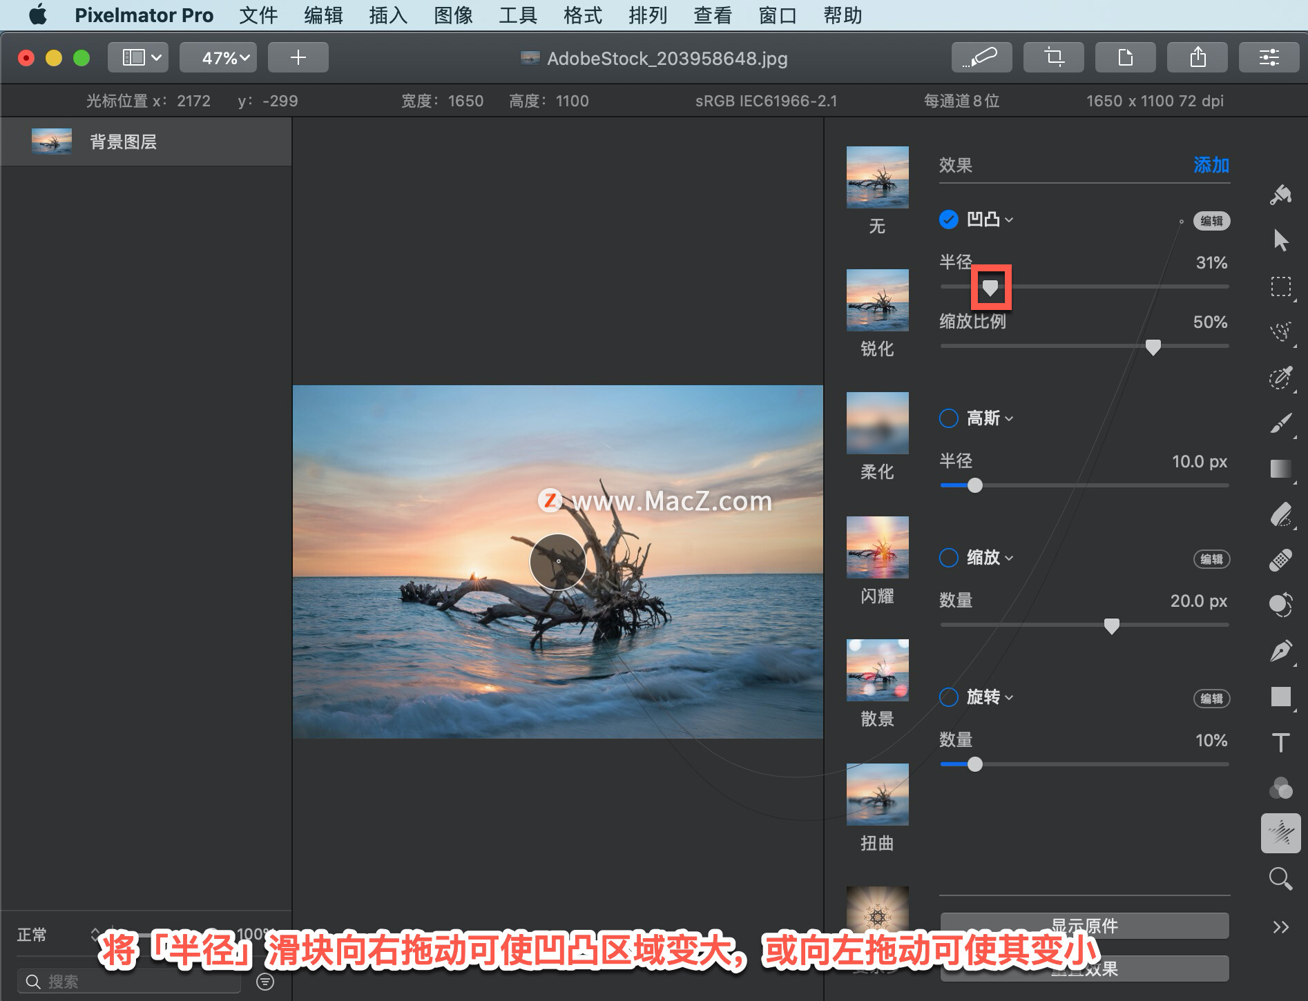Select the Zoom magnifier tool
1308x1001 pixels.
pos(1281,879)
